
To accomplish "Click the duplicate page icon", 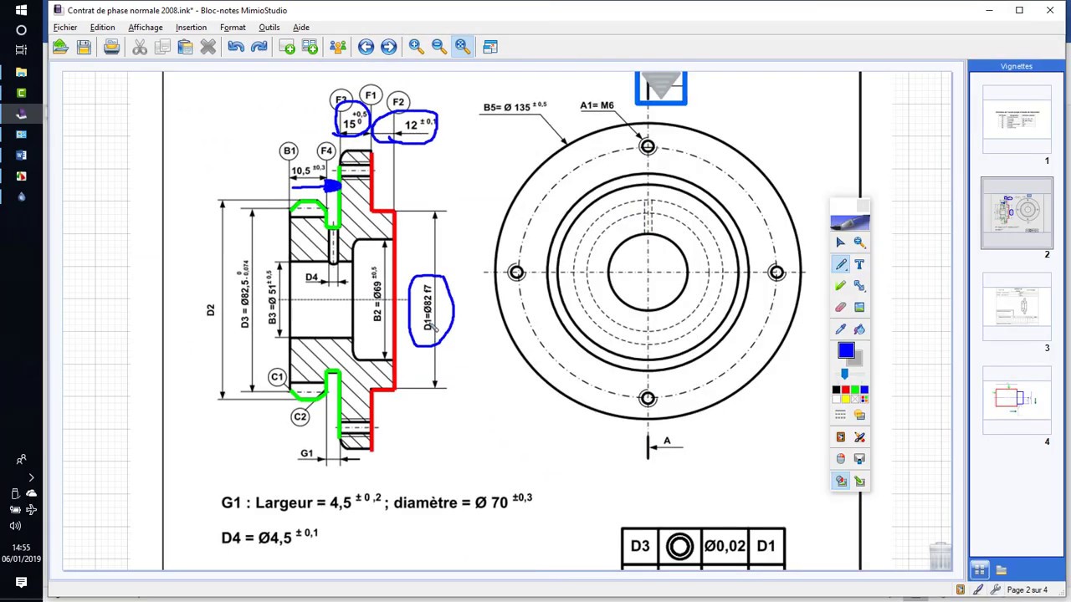I will click(x=310, y=47).
